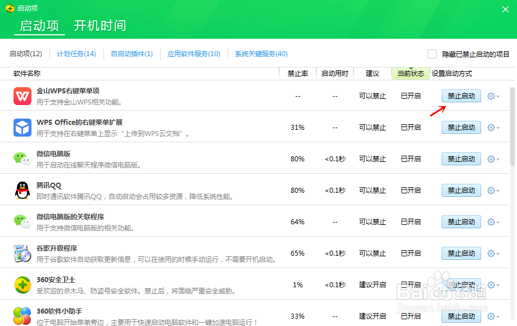Click the WPS Office cloud icon

(x=21, y=127)
